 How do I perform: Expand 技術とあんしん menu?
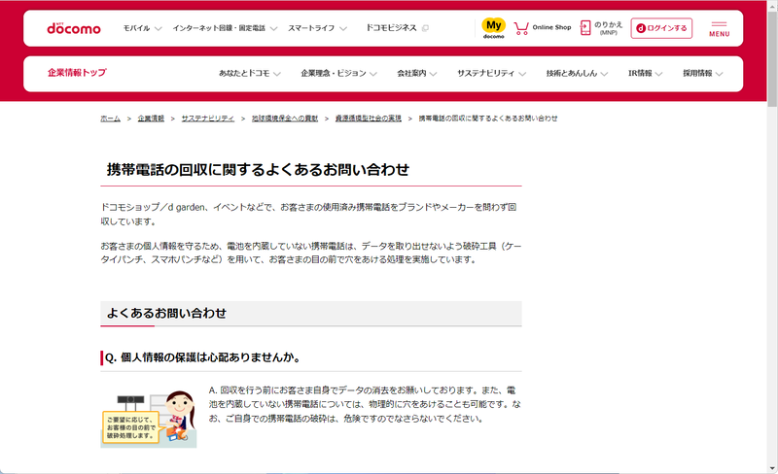[x=577, y=74]
